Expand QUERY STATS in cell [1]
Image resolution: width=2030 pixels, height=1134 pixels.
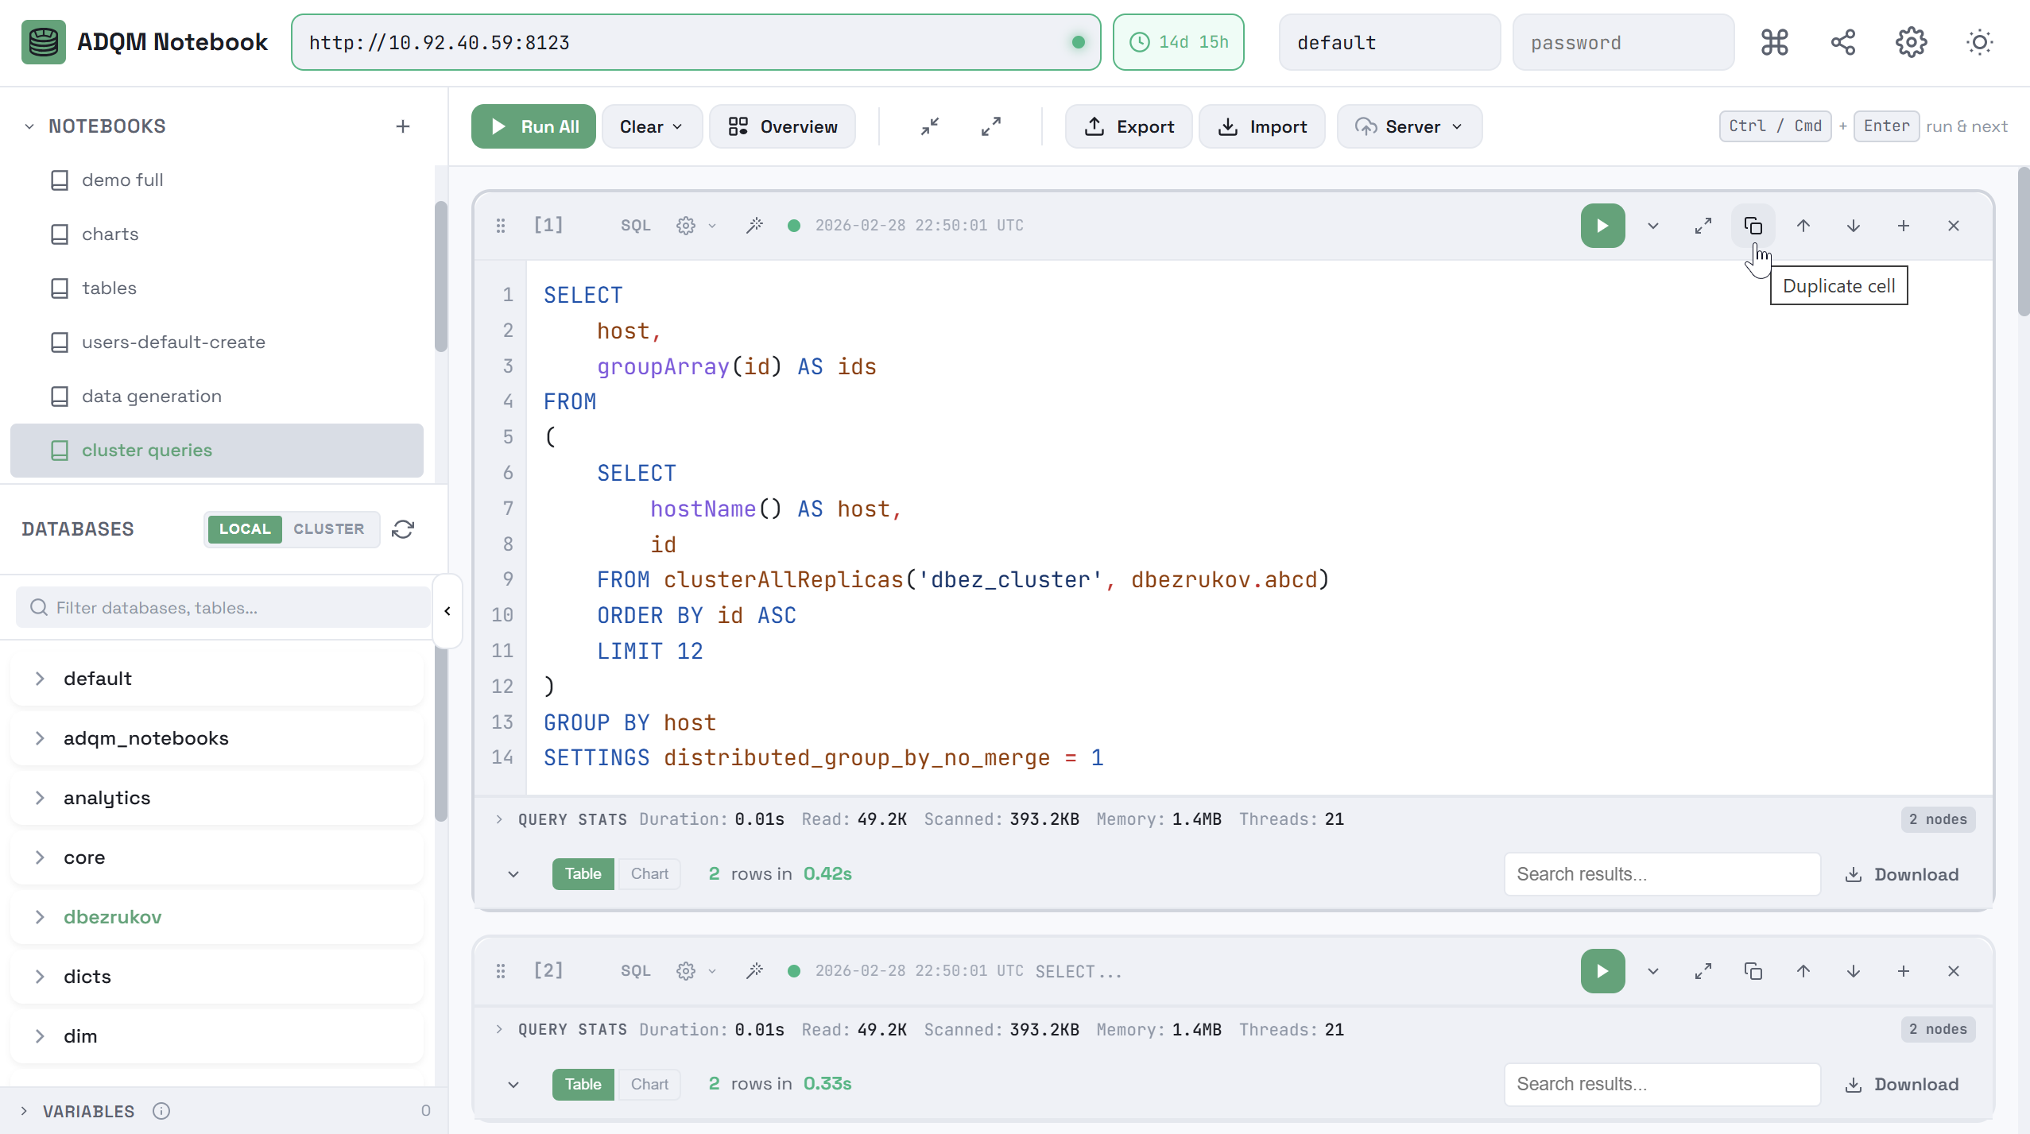pyautogui.click(x=499, y=819)
